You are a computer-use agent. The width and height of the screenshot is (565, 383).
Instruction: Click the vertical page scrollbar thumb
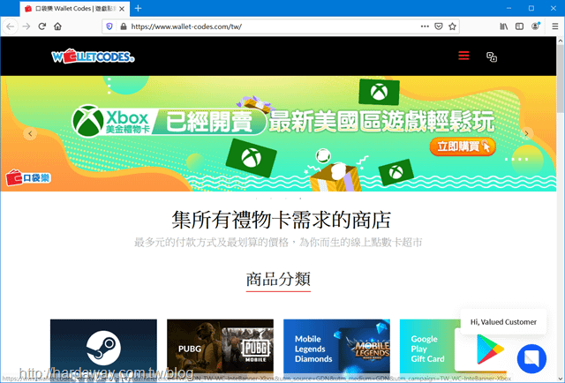click(x=561, y=79)
